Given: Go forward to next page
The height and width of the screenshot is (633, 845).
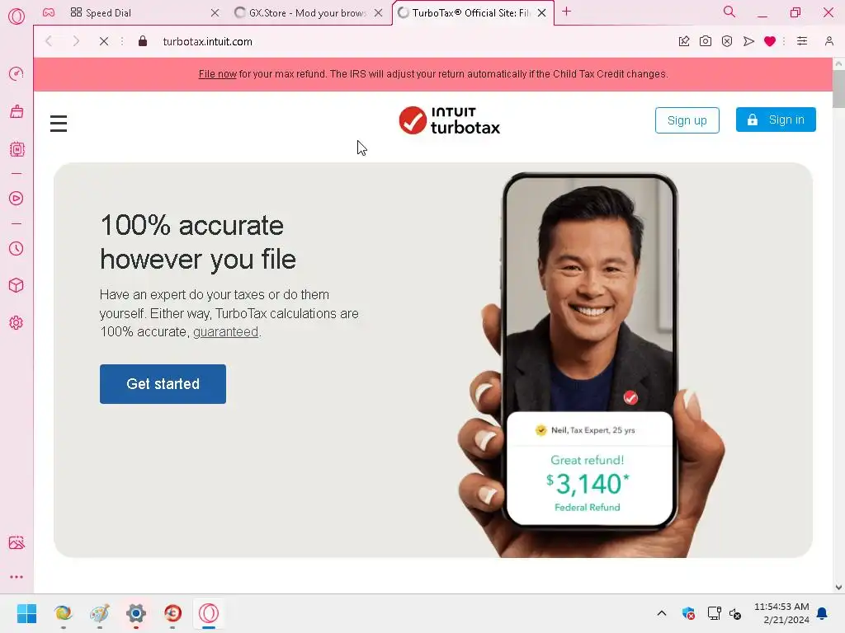Looking at the screenshot, I should tap(76, 41).
